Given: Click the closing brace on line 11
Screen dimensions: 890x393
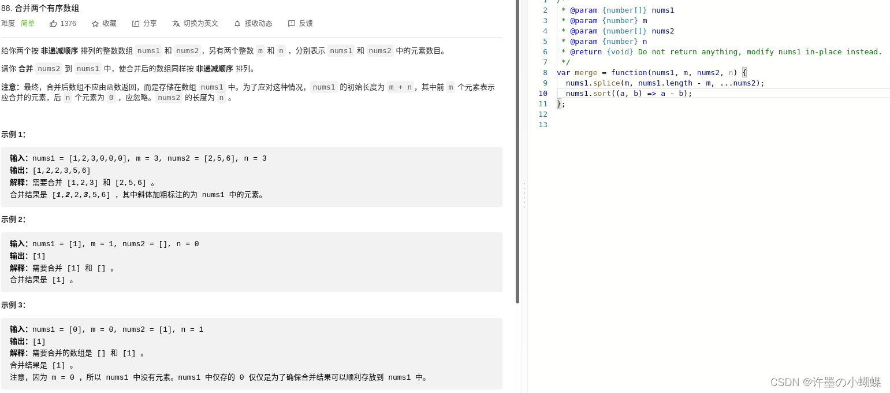Looking at the screenshot, I should pyautogui.click(x=559, y=103).
